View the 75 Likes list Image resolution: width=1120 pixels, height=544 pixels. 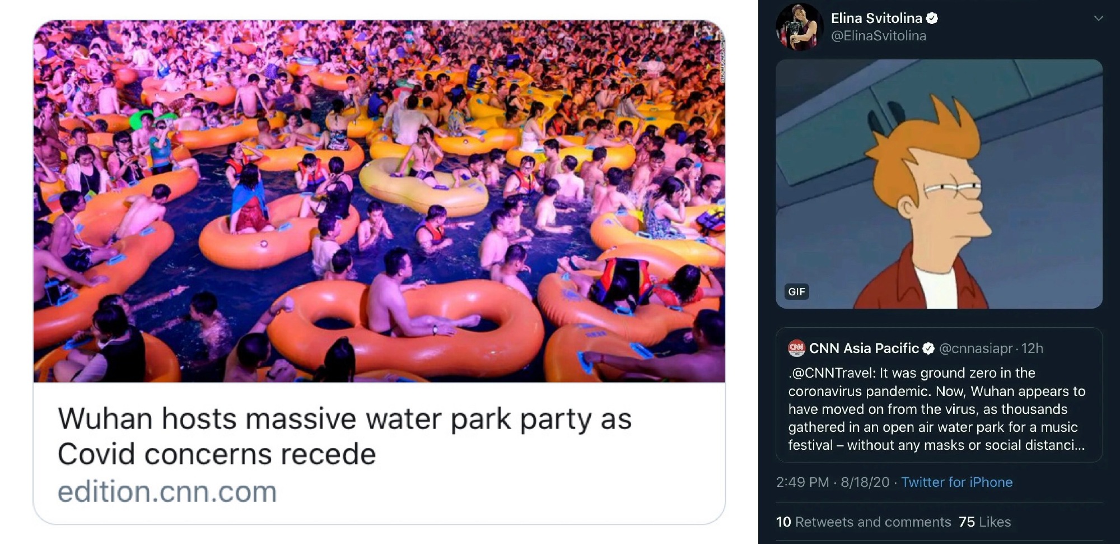(x=984, y=522)
